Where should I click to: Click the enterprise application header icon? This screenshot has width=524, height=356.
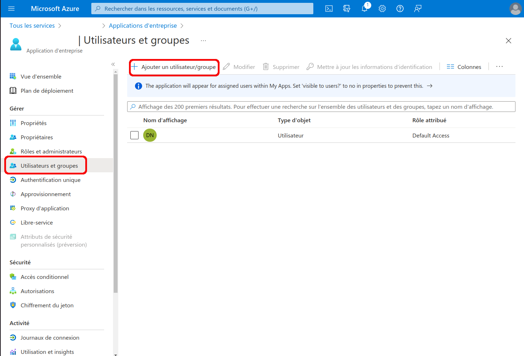[16, 44]
